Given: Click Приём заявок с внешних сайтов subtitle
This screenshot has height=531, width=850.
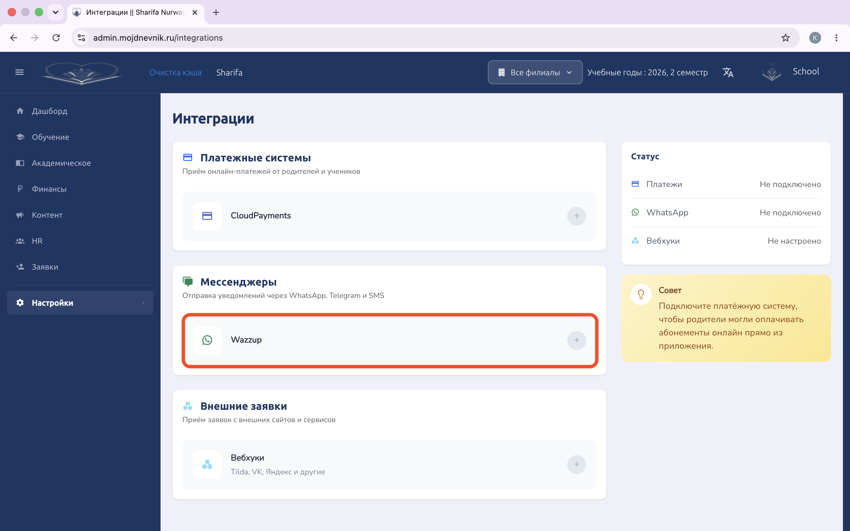Looking at the screenshot, I should (x=259, y=420).
